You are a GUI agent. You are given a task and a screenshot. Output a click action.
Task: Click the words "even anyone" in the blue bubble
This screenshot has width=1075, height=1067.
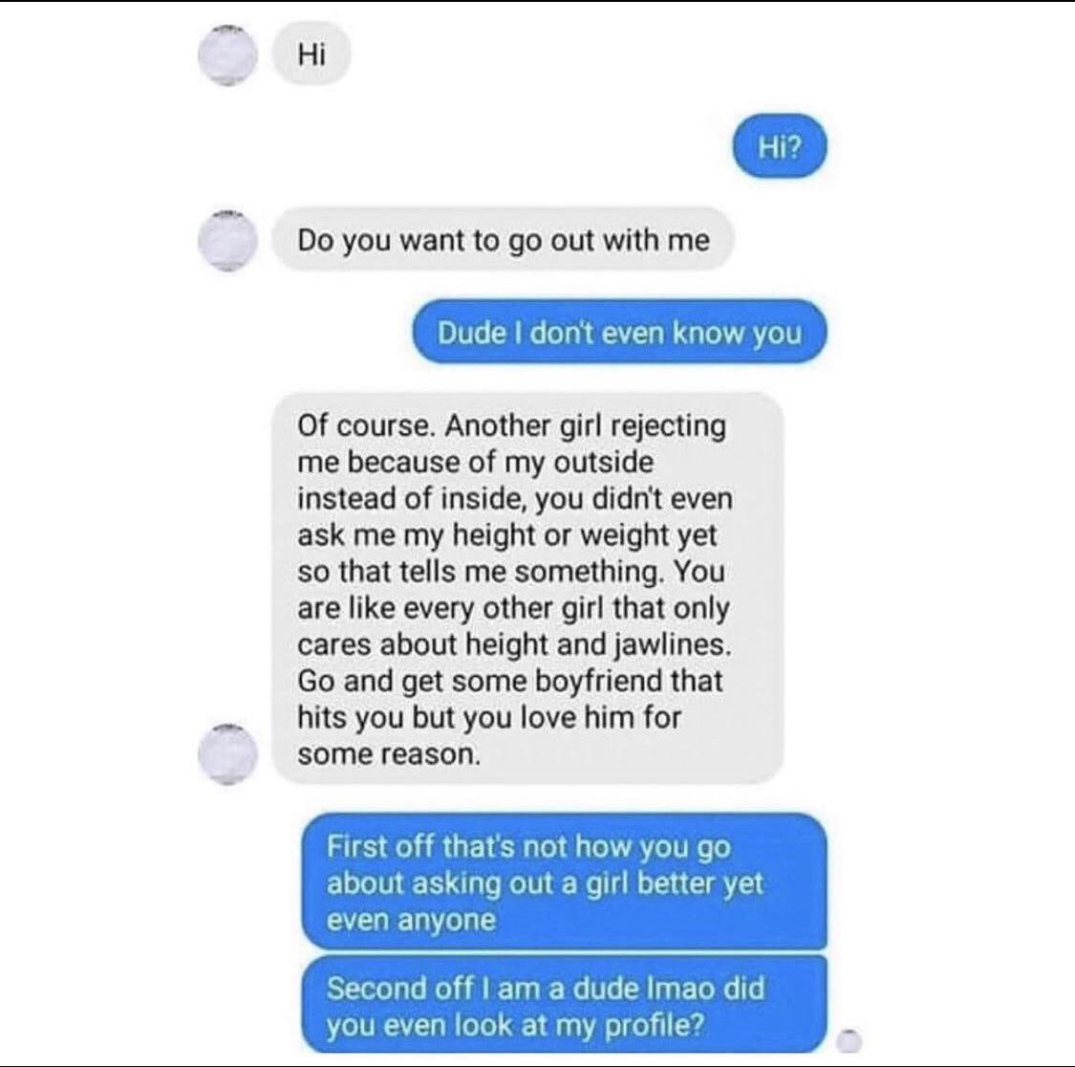tap(411, 920)
